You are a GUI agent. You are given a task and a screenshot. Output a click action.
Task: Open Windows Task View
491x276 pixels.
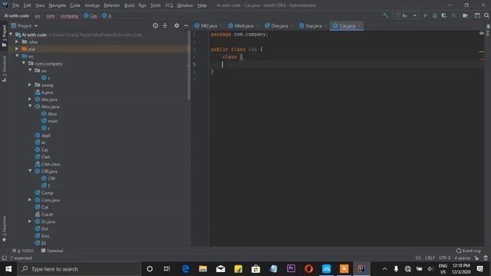(x=167, y=269)
